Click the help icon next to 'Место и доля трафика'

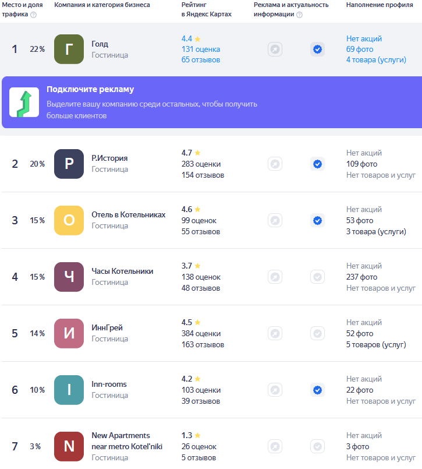click(34, 15)
